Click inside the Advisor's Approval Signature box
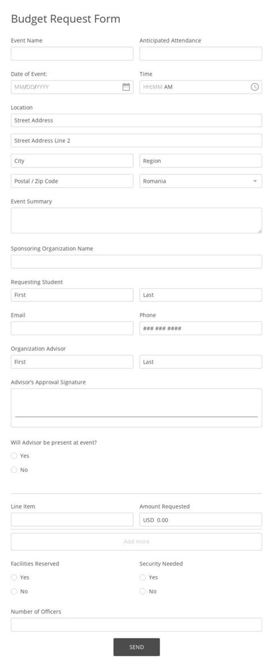 point(136,408)
